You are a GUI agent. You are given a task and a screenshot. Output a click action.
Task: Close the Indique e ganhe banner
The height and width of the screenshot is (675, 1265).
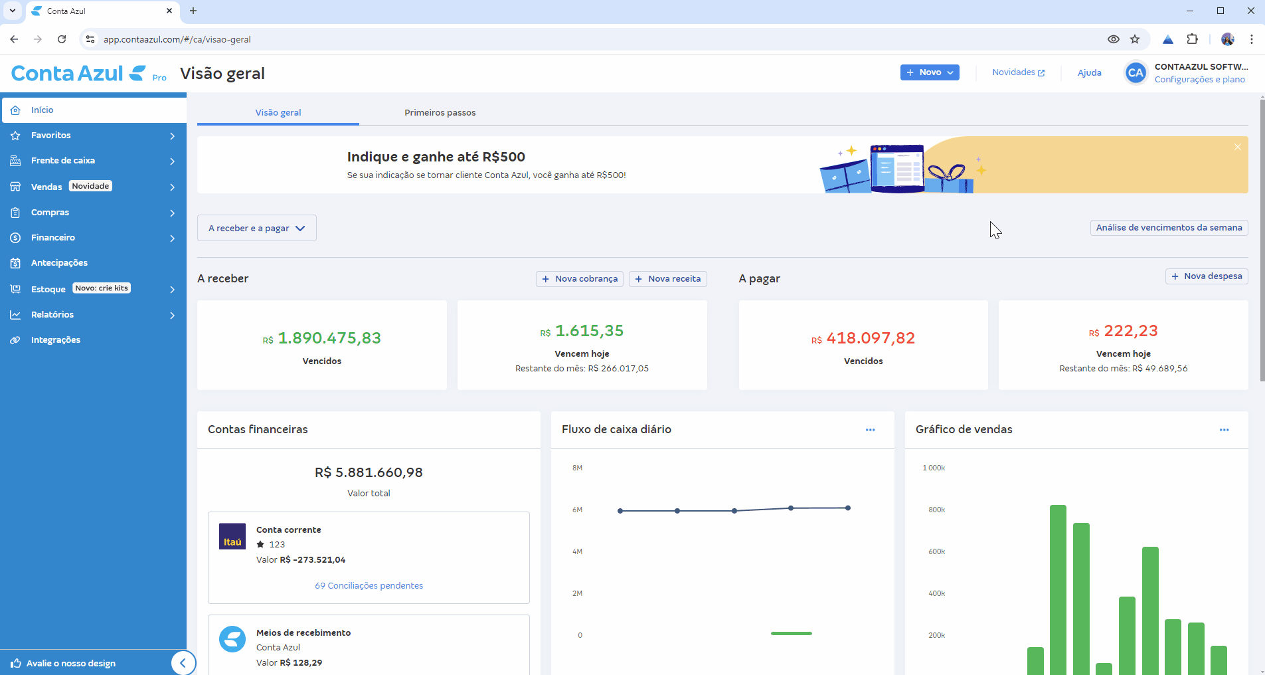click(x=1238, y=147)
